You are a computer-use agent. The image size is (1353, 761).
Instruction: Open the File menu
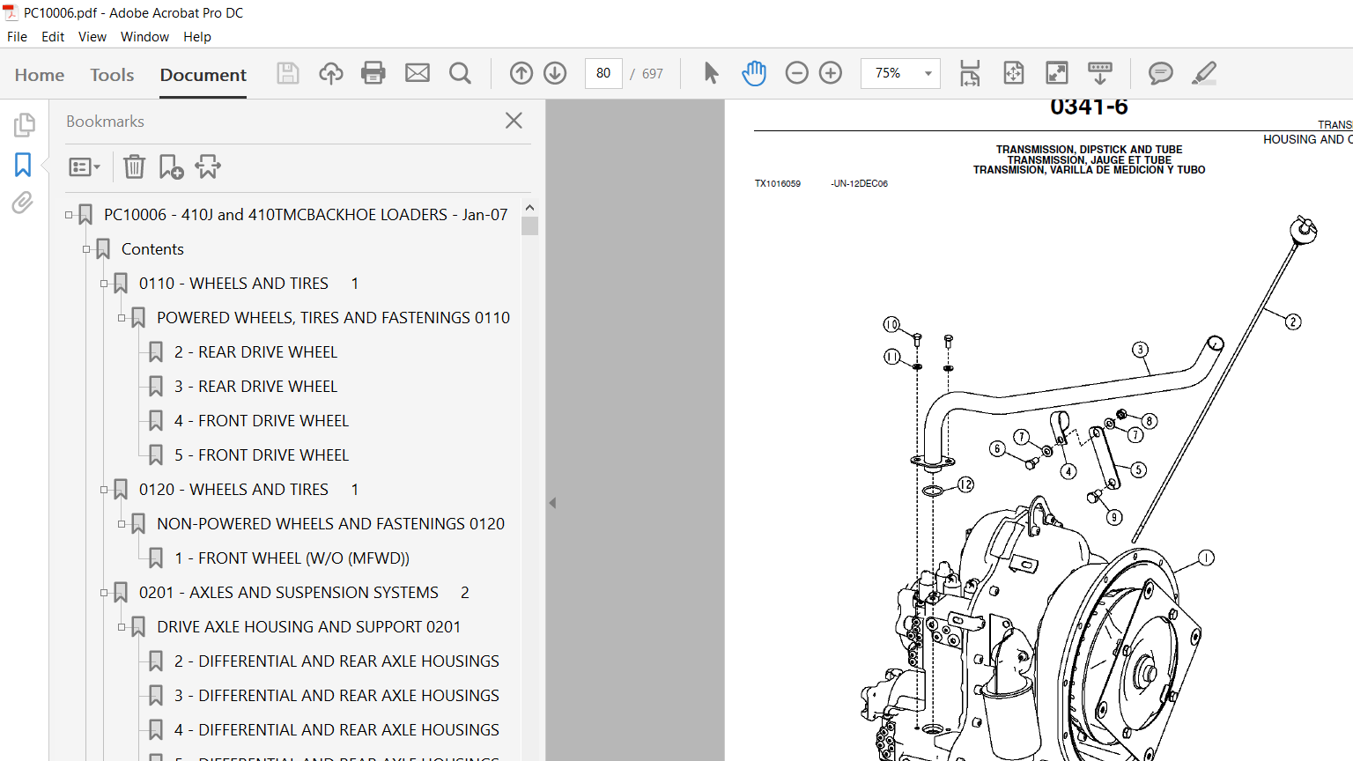(17, 37)
